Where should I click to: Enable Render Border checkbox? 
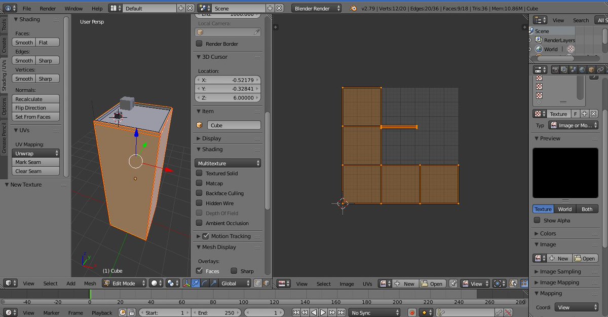tap(199, 44)
